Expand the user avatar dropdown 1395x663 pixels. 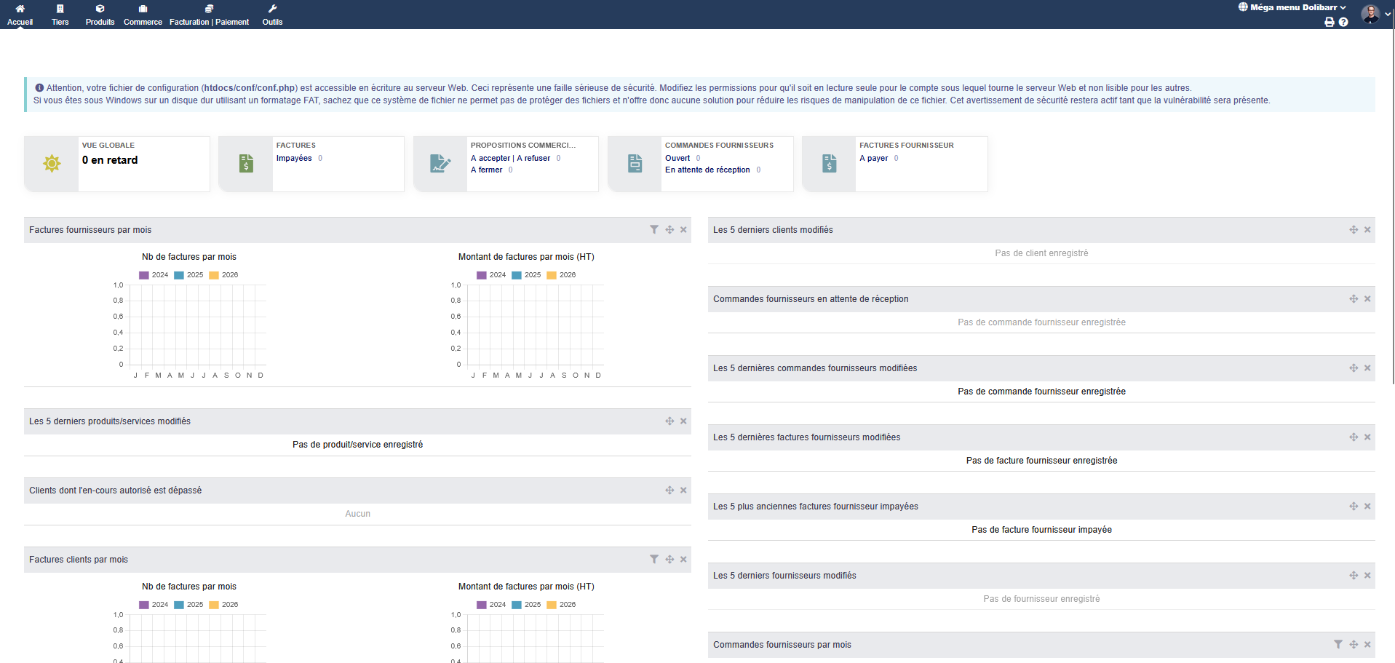pos(1375,14)
